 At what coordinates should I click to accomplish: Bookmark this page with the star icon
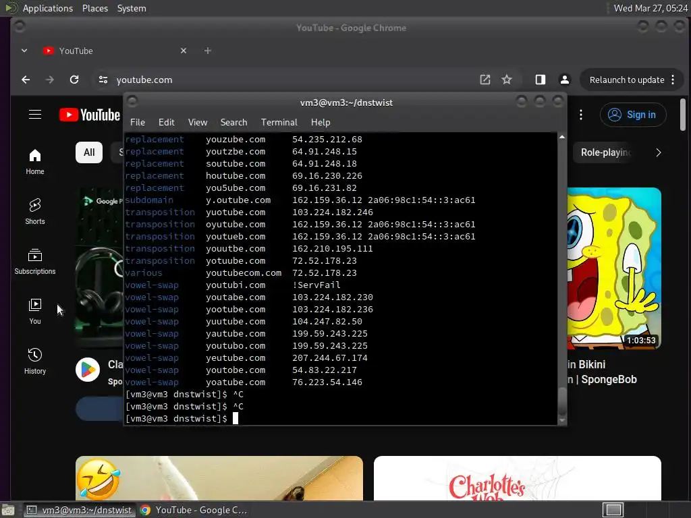[507, 80]
